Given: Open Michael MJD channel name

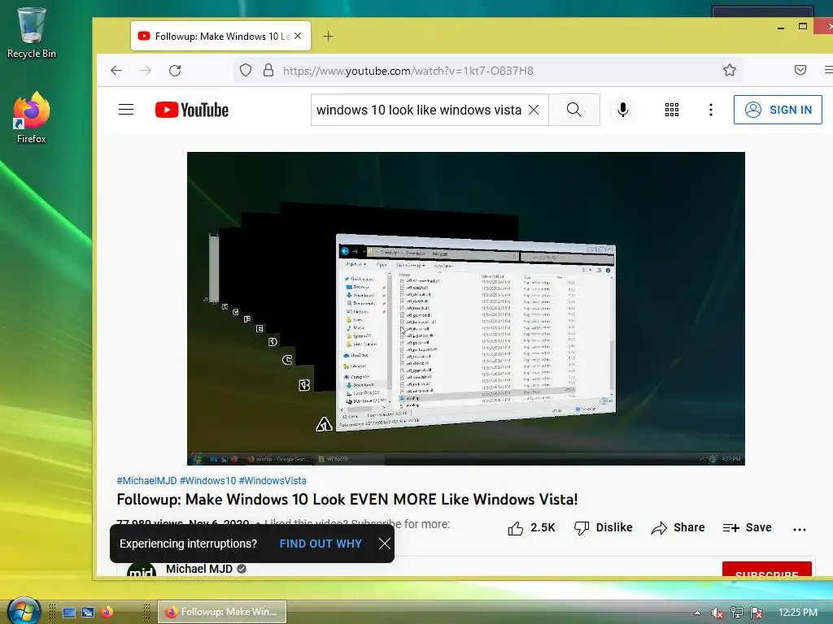Looking at the screenshot, I should 199,569.
